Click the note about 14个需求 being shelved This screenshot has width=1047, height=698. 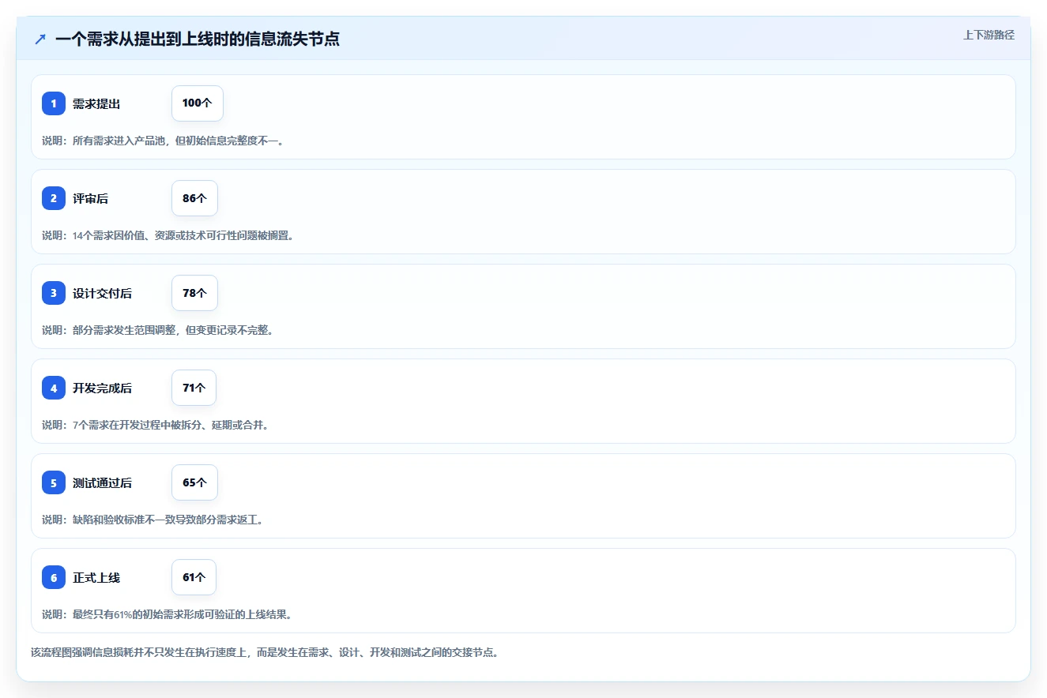(168, 235)
